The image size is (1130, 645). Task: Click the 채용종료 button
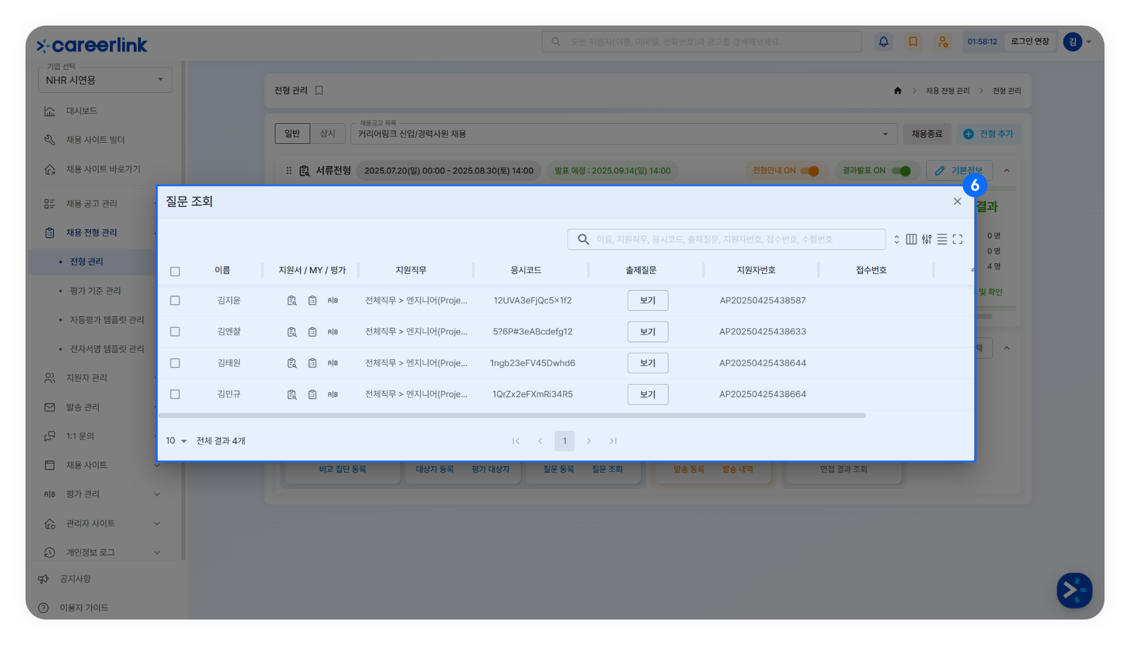click(927, 134)
